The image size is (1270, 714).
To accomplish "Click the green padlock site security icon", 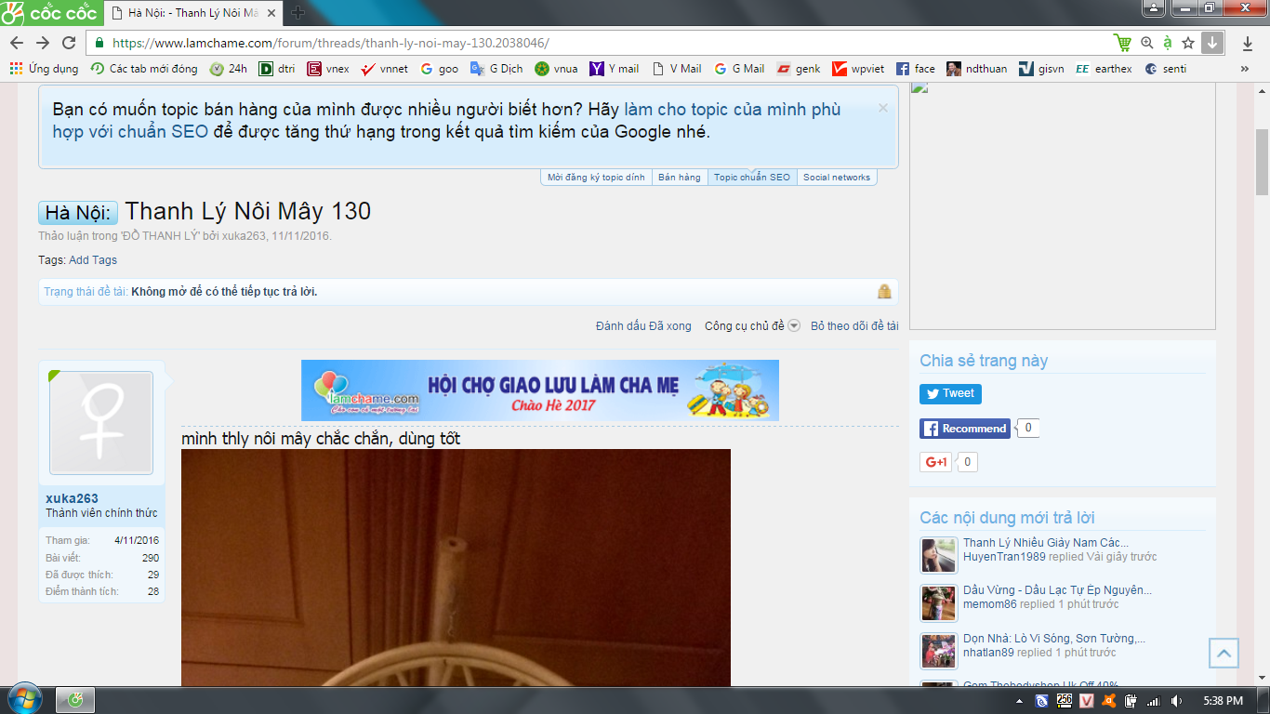I will tap(100, 43).
